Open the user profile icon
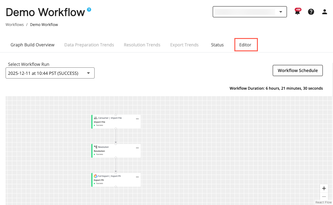 point(324,12)
